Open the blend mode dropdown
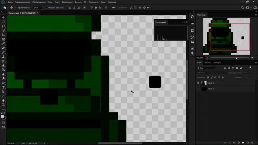 (211, 72)
